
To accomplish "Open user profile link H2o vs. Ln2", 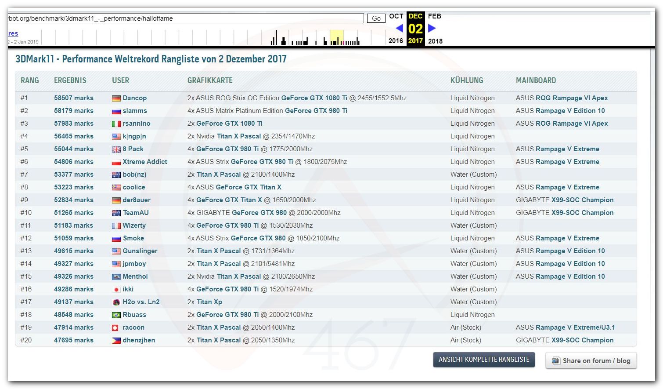I will click(141, 302).
